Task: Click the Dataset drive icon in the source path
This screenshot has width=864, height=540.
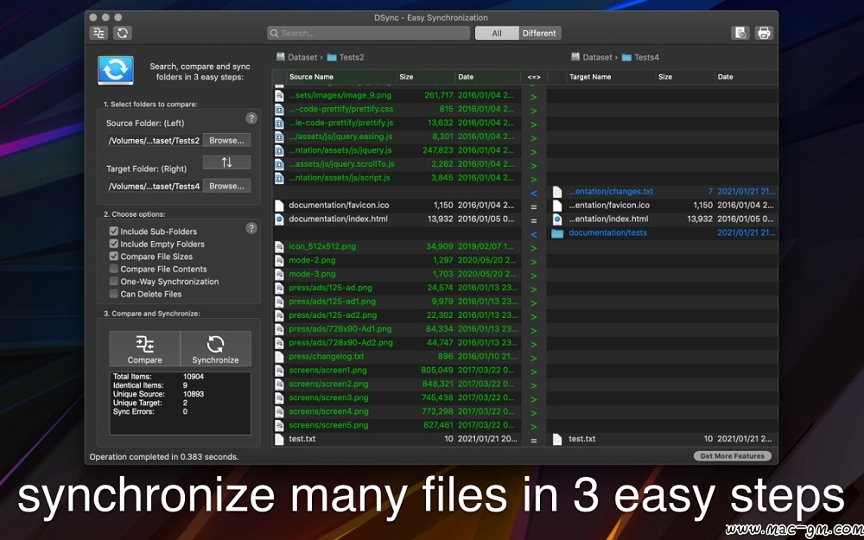Action: coord(281,57)
